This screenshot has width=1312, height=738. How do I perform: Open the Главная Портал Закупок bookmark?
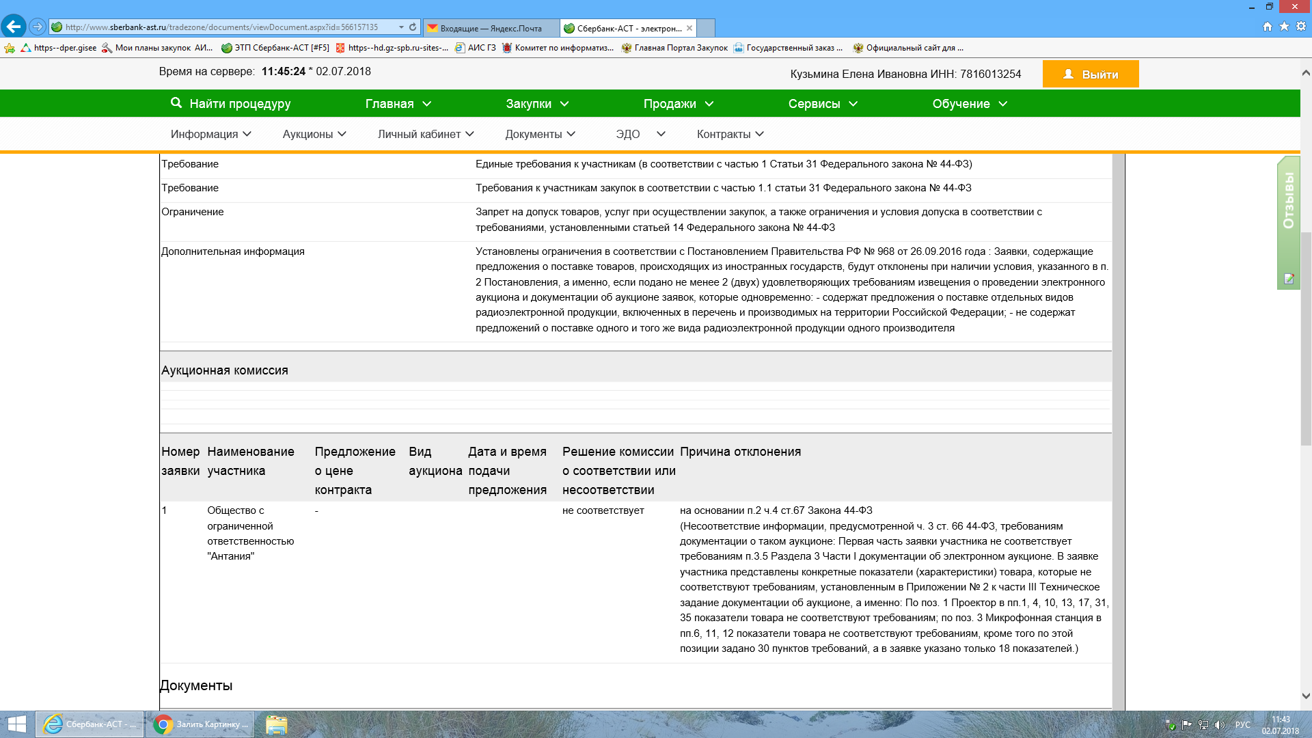pos(674,48)
